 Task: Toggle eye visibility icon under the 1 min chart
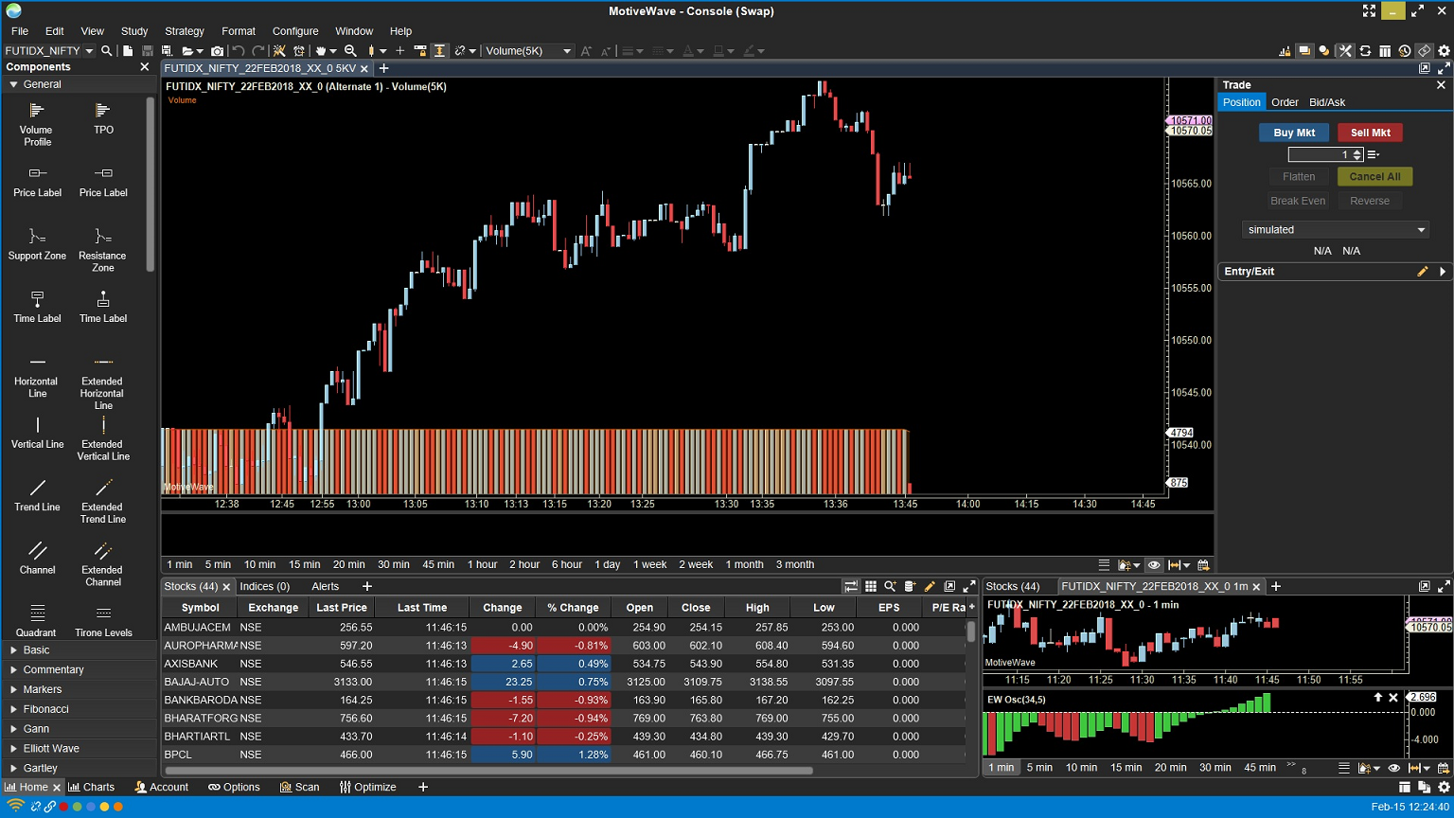click(x=1393, y=768)
